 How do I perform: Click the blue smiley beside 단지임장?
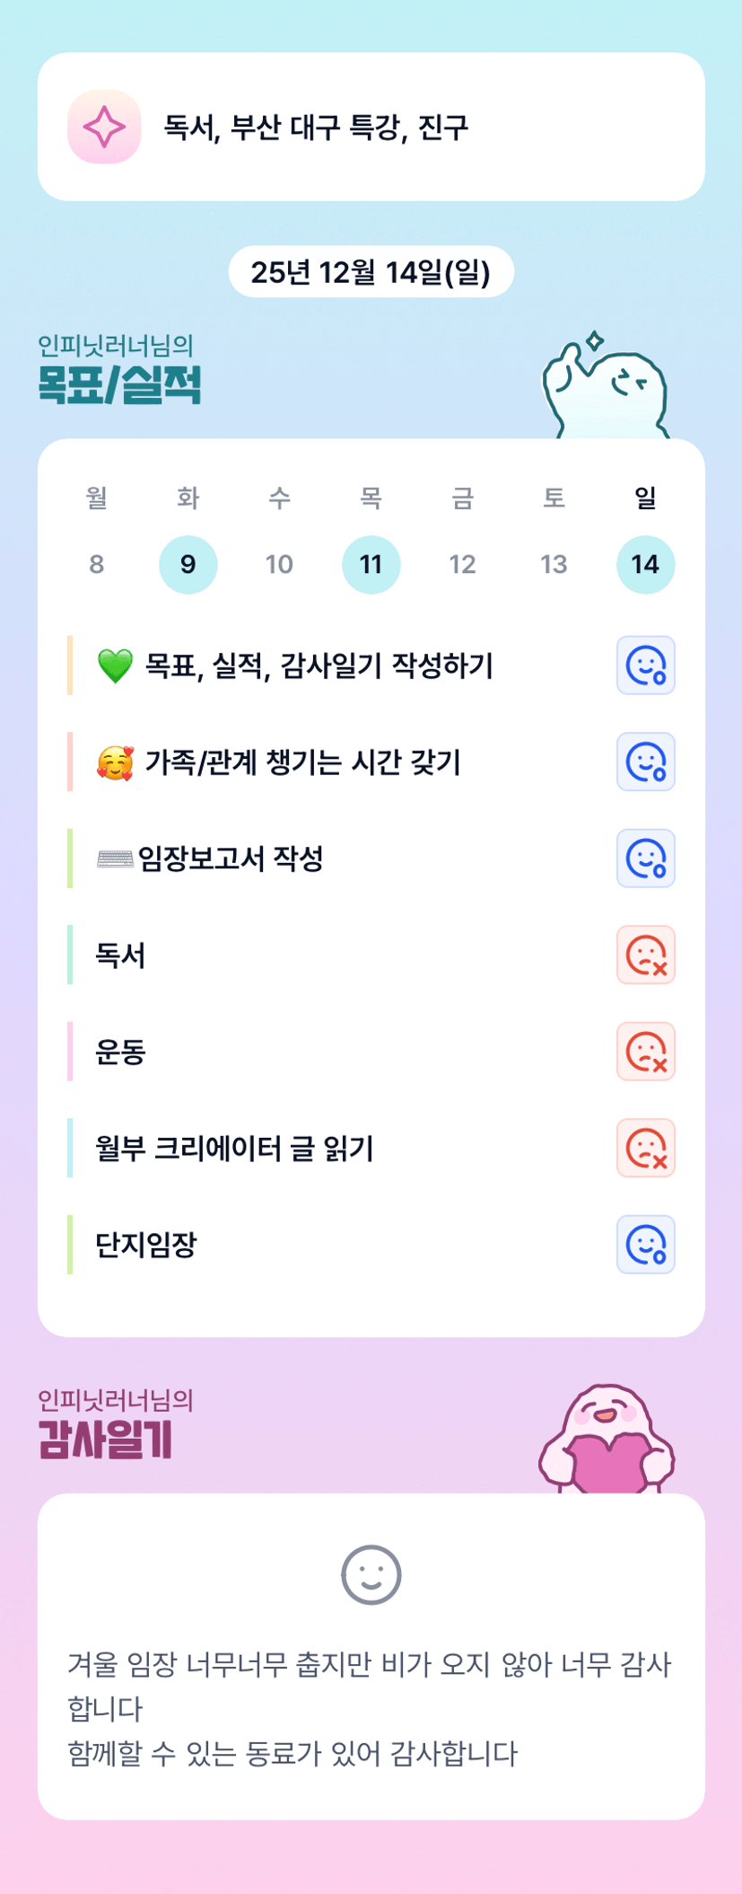point(645,1245)
